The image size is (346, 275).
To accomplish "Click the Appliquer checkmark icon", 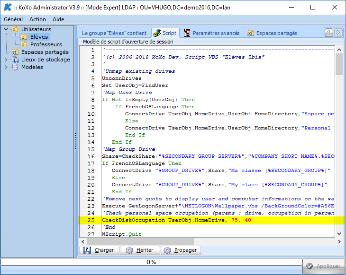I will coord(310,266).
